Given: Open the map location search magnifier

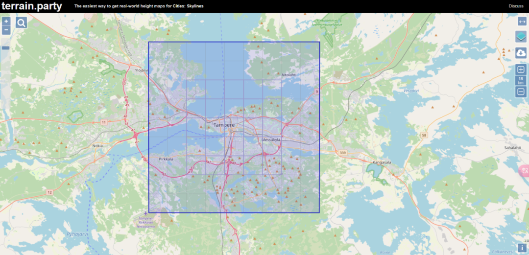Looking at the screenshot, I should coord(21,23).
